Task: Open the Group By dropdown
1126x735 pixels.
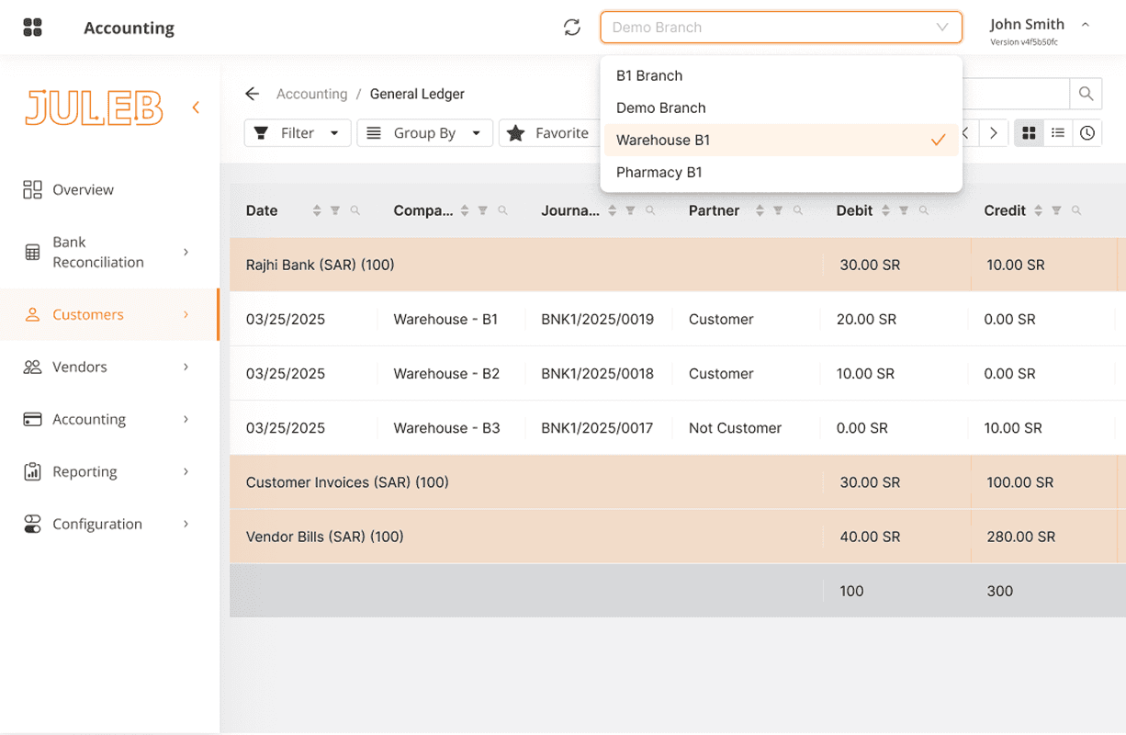Action: [424, 133]
